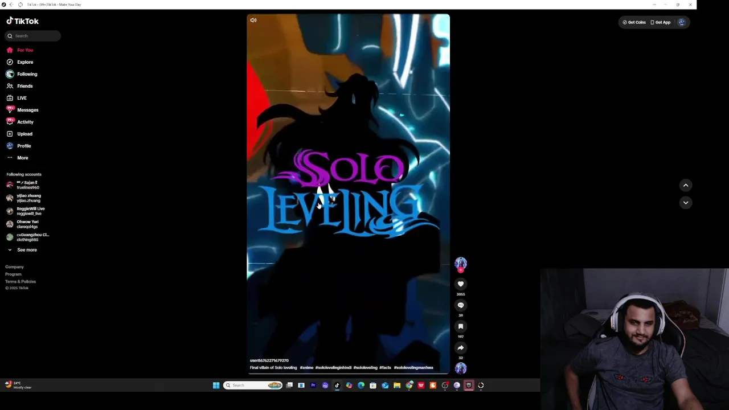Open the Windows Start menu

pos(216,386)
